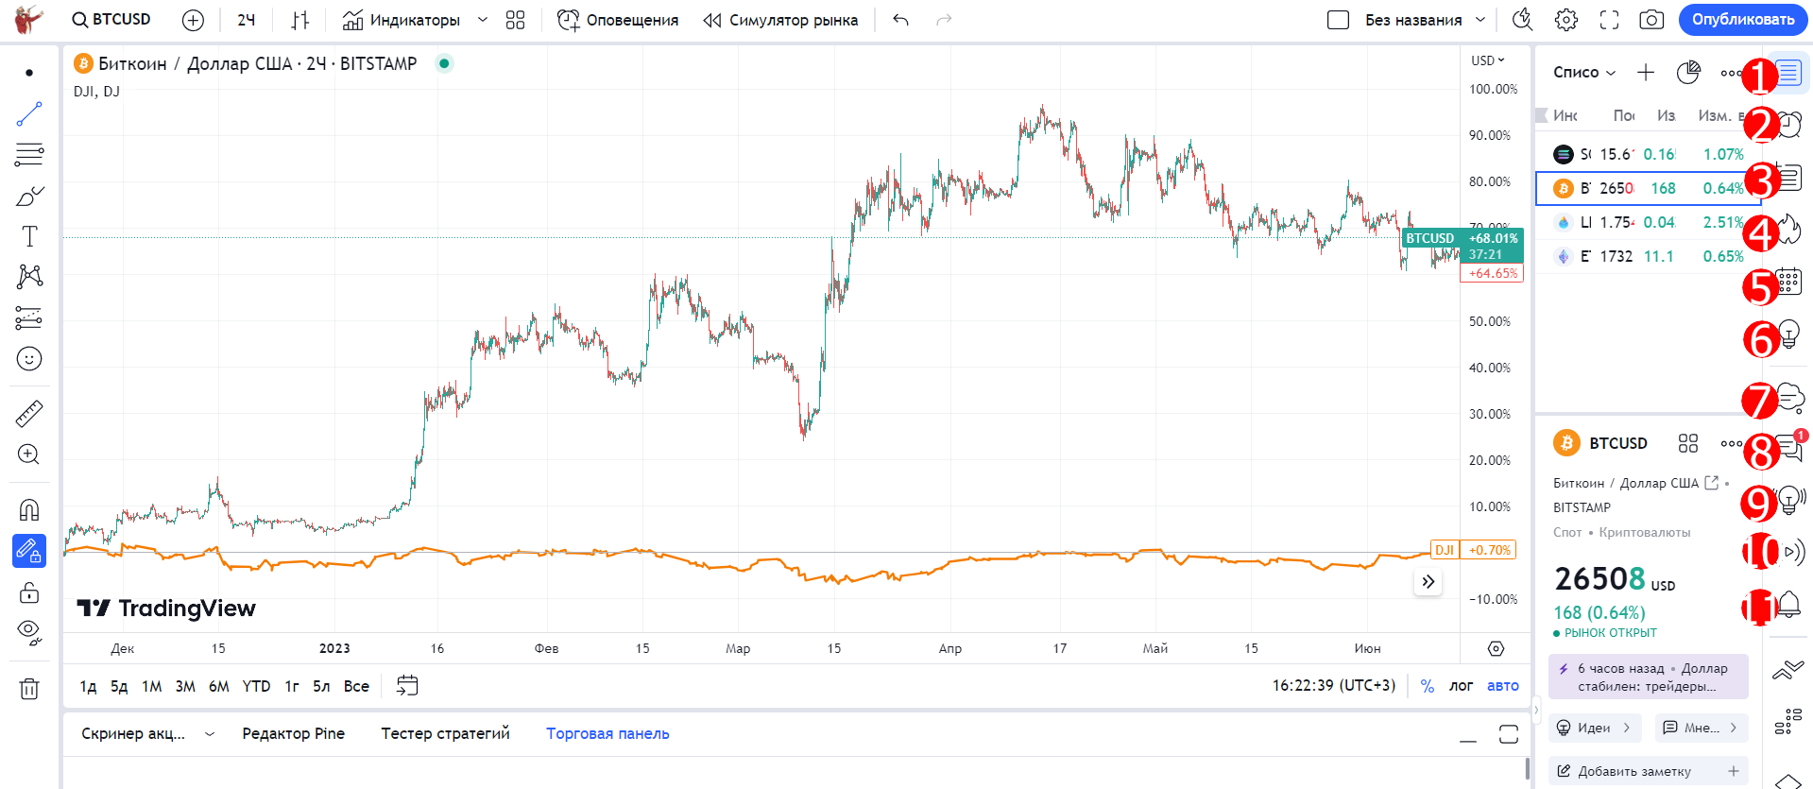
Task: Open the BTCUSD symbol search
Action: (111, 20)
